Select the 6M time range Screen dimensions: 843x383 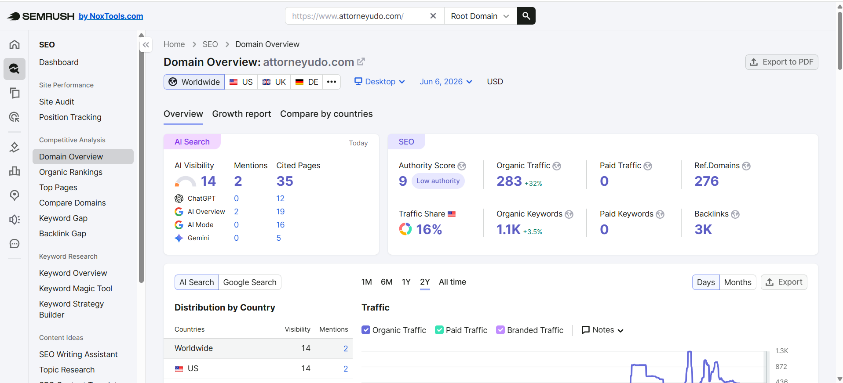[x=387, y=282]
